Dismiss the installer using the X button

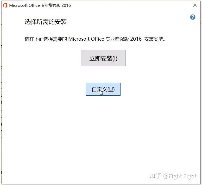click(195, 5)
